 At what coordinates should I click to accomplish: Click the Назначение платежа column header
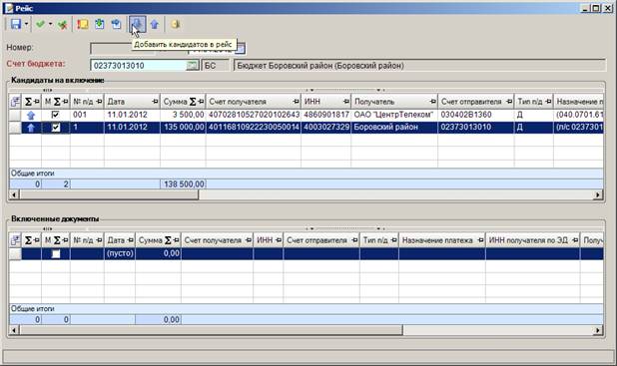click(442, 240)
